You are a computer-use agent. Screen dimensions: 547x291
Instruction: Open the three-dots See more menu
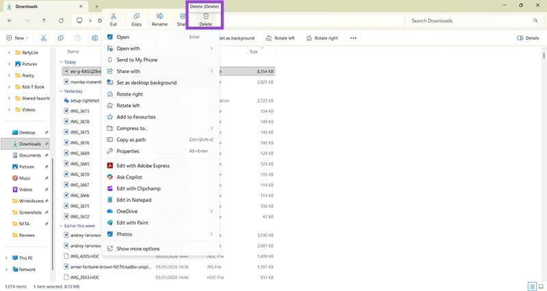pyautogui.click(x=353, y=38)
